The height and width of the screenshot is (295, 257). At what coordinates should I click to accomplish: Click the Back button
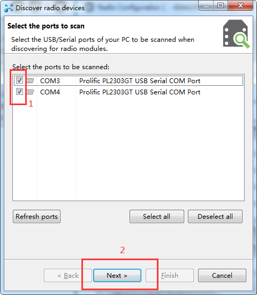point(68,276)
